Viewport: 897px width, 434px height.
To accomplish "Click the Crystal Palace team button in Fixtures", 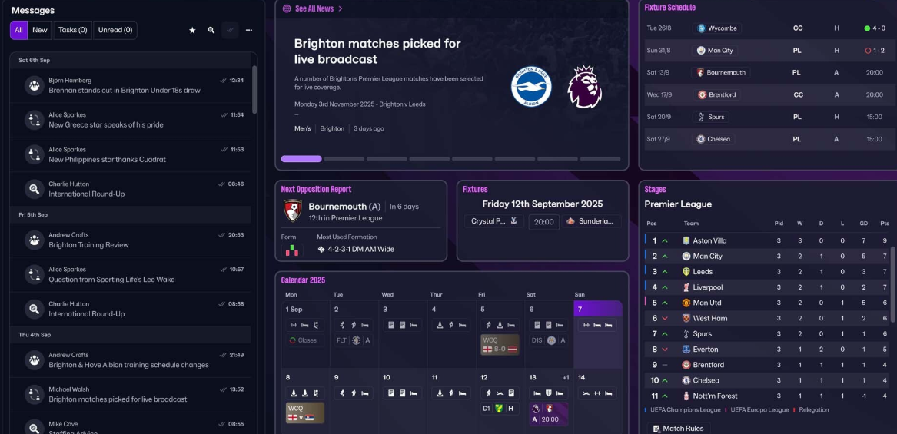I will coord(493,221).
